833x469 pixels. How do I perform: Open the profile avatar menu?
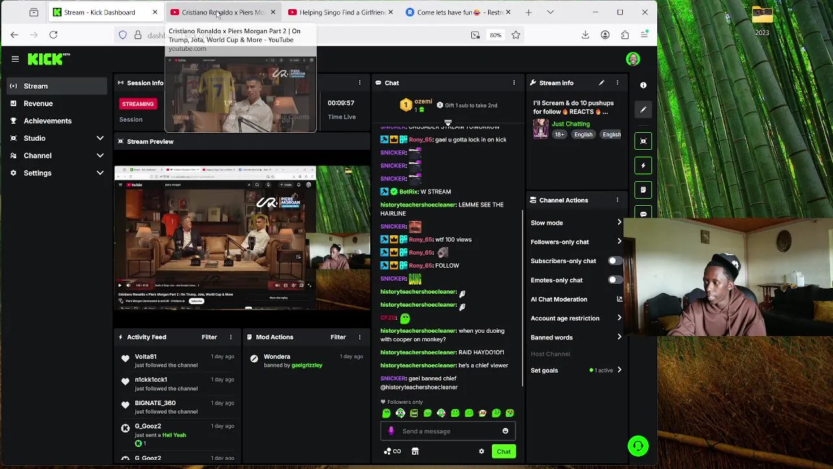[633, 59]
